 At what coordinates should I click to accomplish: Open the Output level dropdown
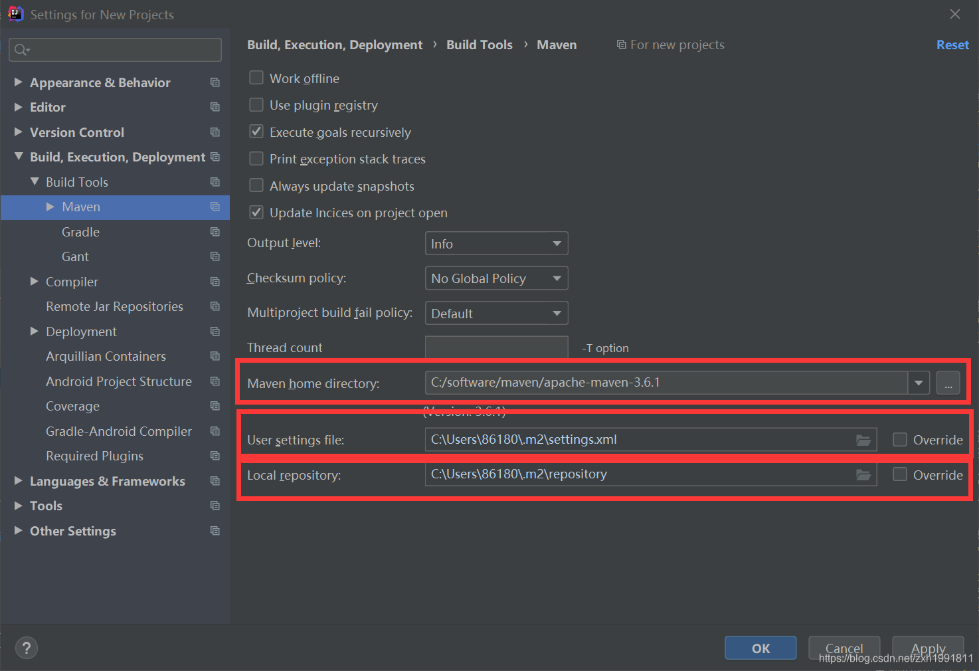tap(496, 243)
